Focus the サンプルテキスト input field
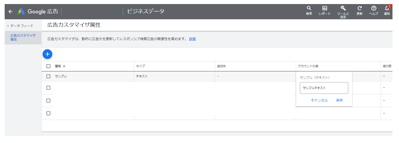This screenshot has height=143, width=399. pos(324,88)
